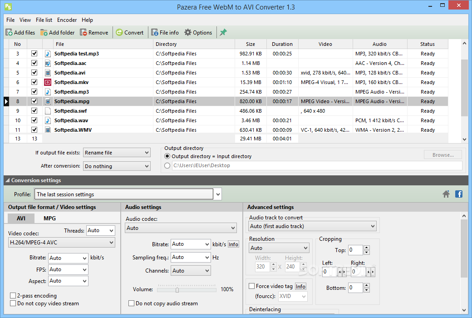Select Output directory = Input directory radio
472x318 pixels.
pyautogui.click(x=167, y=156)
